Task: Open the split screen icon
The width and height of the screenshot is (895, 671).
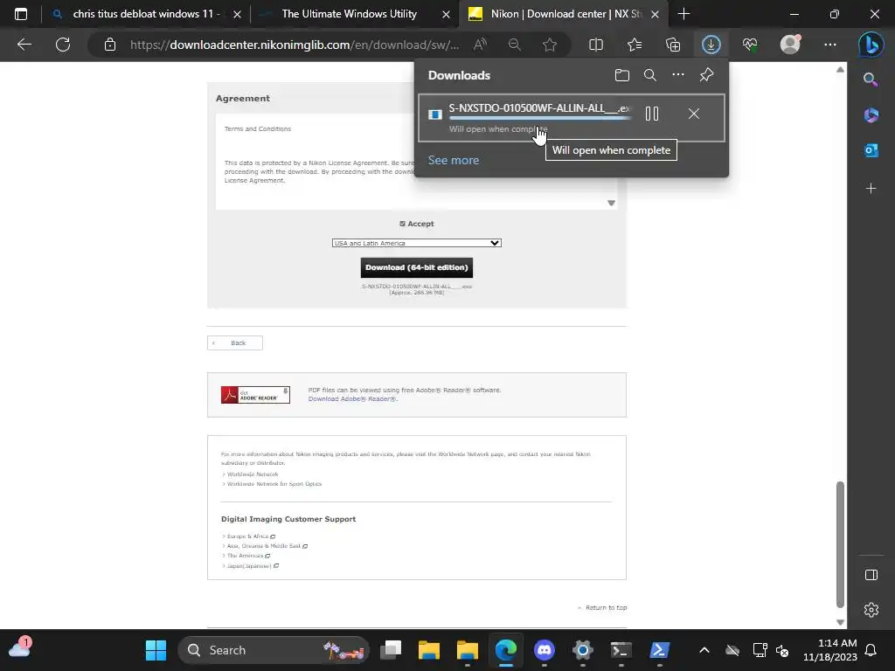Action: pyautogui.click(x=596, y=45)
